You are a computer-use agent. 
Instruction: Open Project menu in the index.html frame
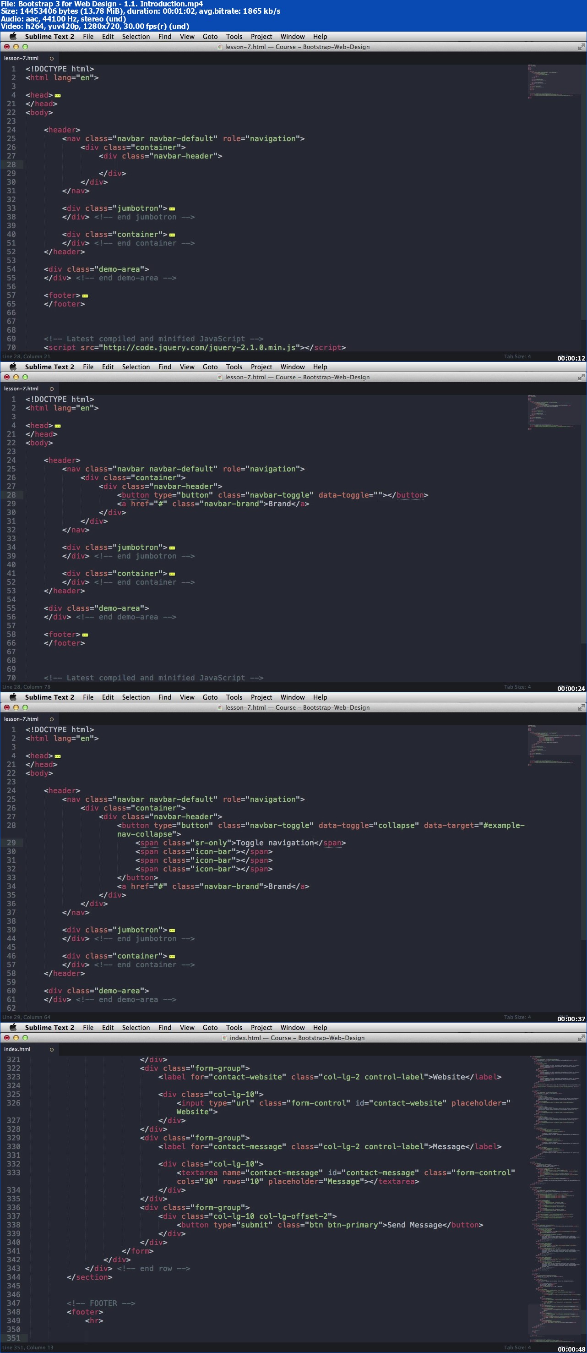[x=261, y=1027]
